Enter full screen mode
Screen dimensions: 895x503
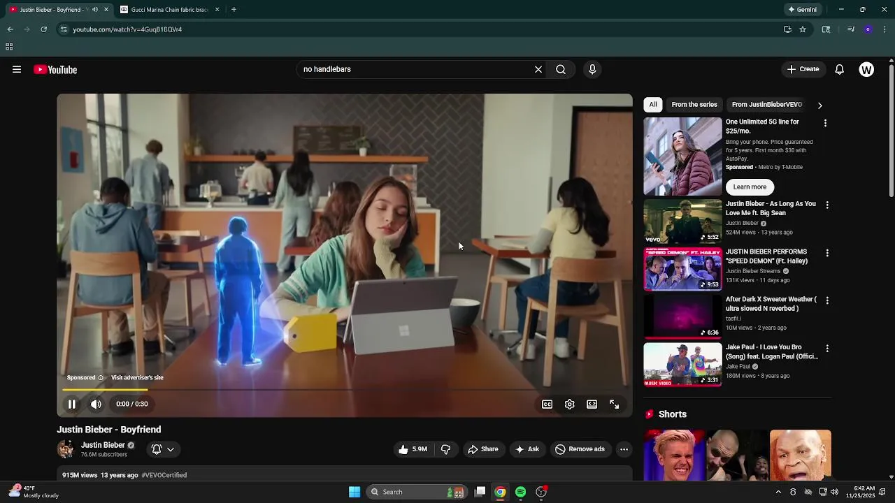615,404
